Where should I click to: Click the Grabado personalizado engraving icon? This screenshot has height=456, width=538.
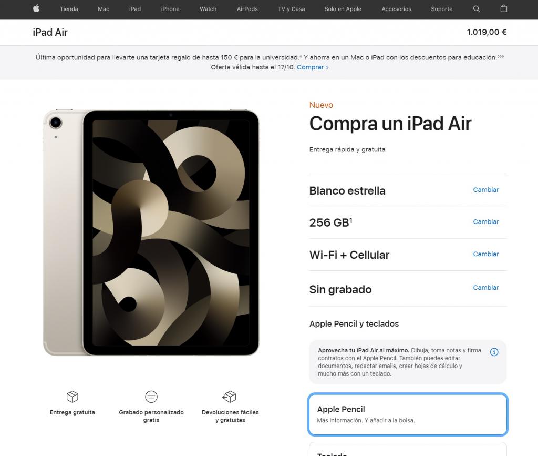151,397
